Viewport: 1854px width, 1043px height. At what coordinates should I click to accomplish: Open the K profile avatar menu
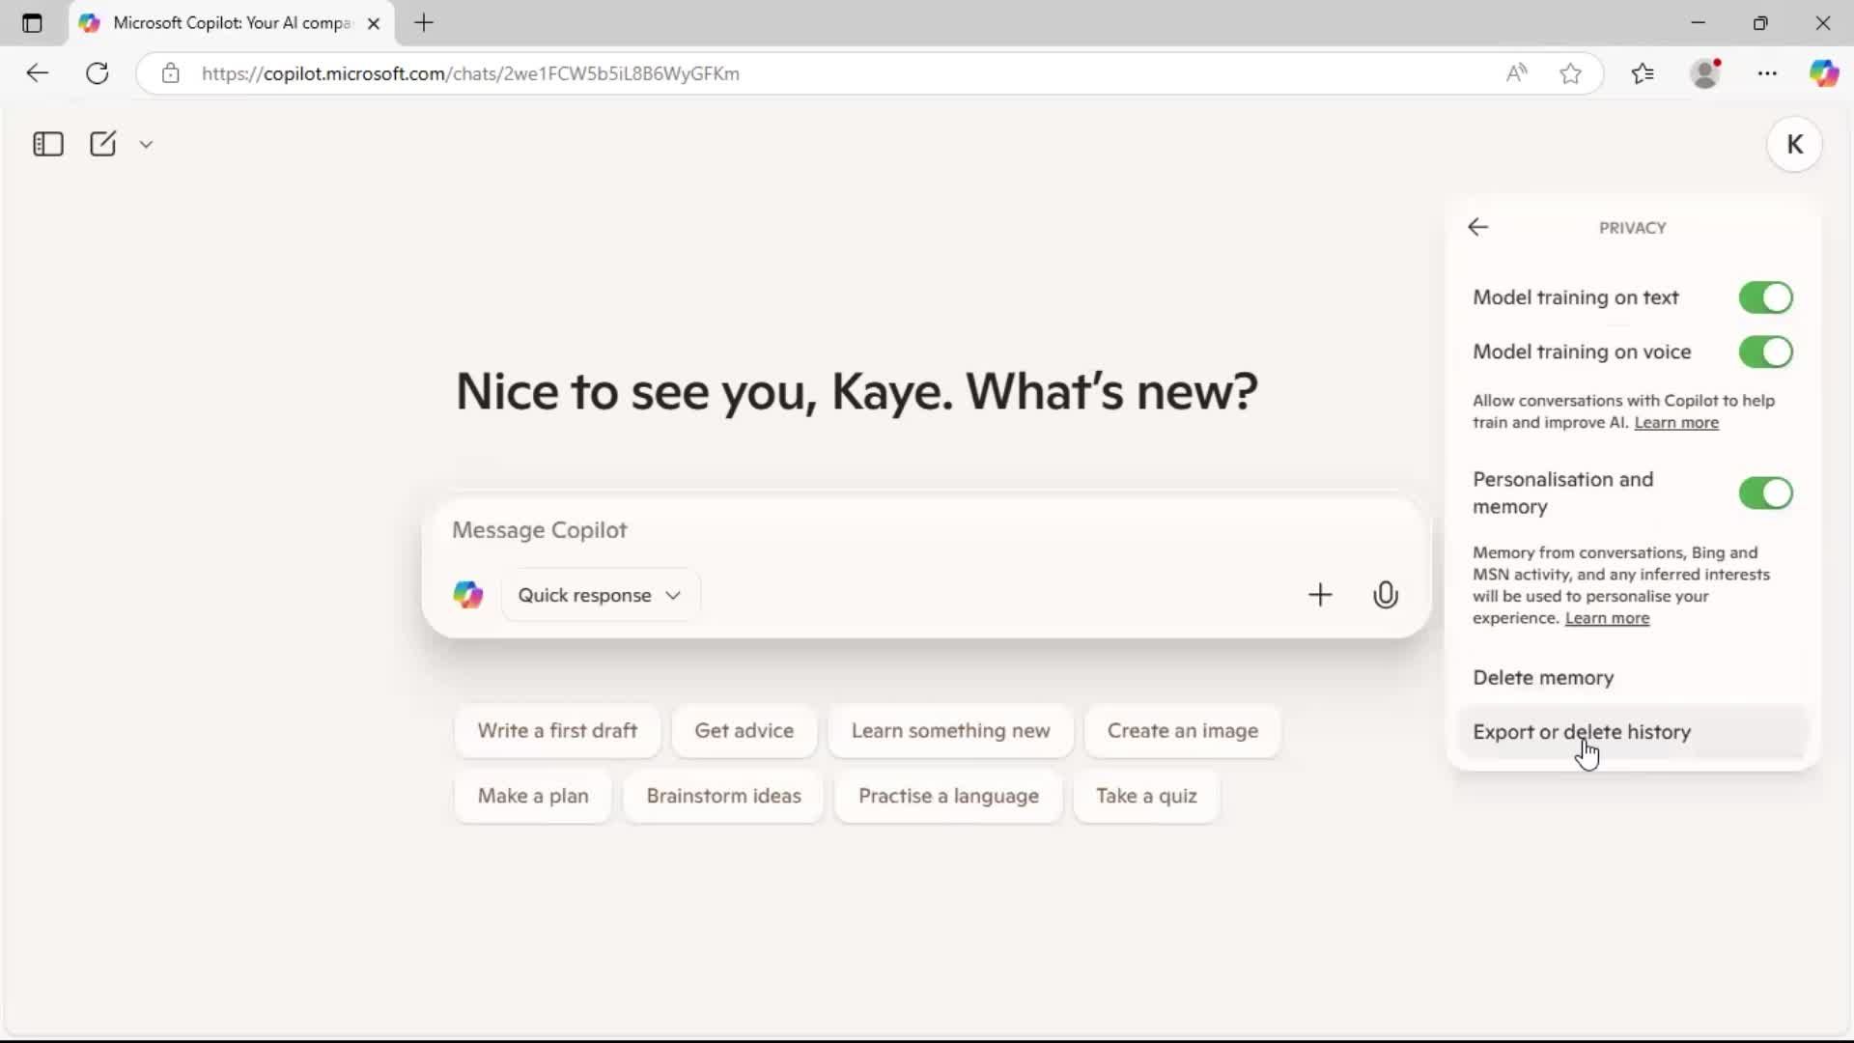pos(1794,145)
